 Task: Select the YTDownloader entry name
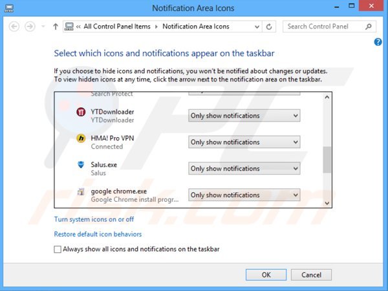[x=113, y=112]
